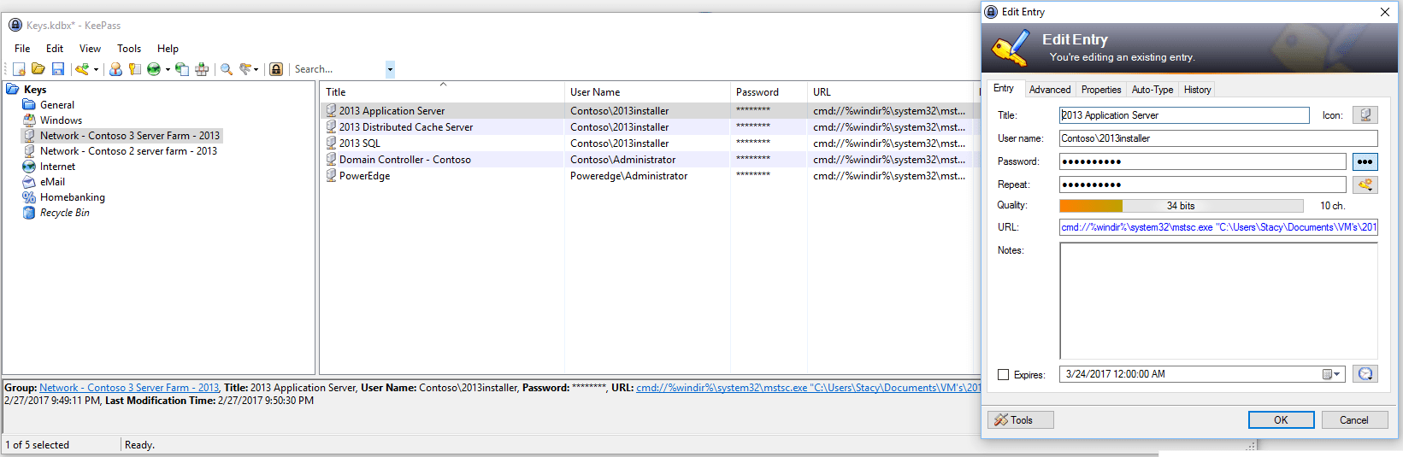Switch to the Properties tab
Image resolution: width=1403 pixels, height=457 pixels.
1101,90
